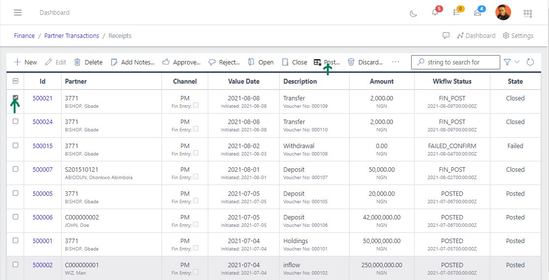Toggle the select-all header checkbox
Image resolution: width=549 pixels, height=280 pixels.
(x=15, y=81)
